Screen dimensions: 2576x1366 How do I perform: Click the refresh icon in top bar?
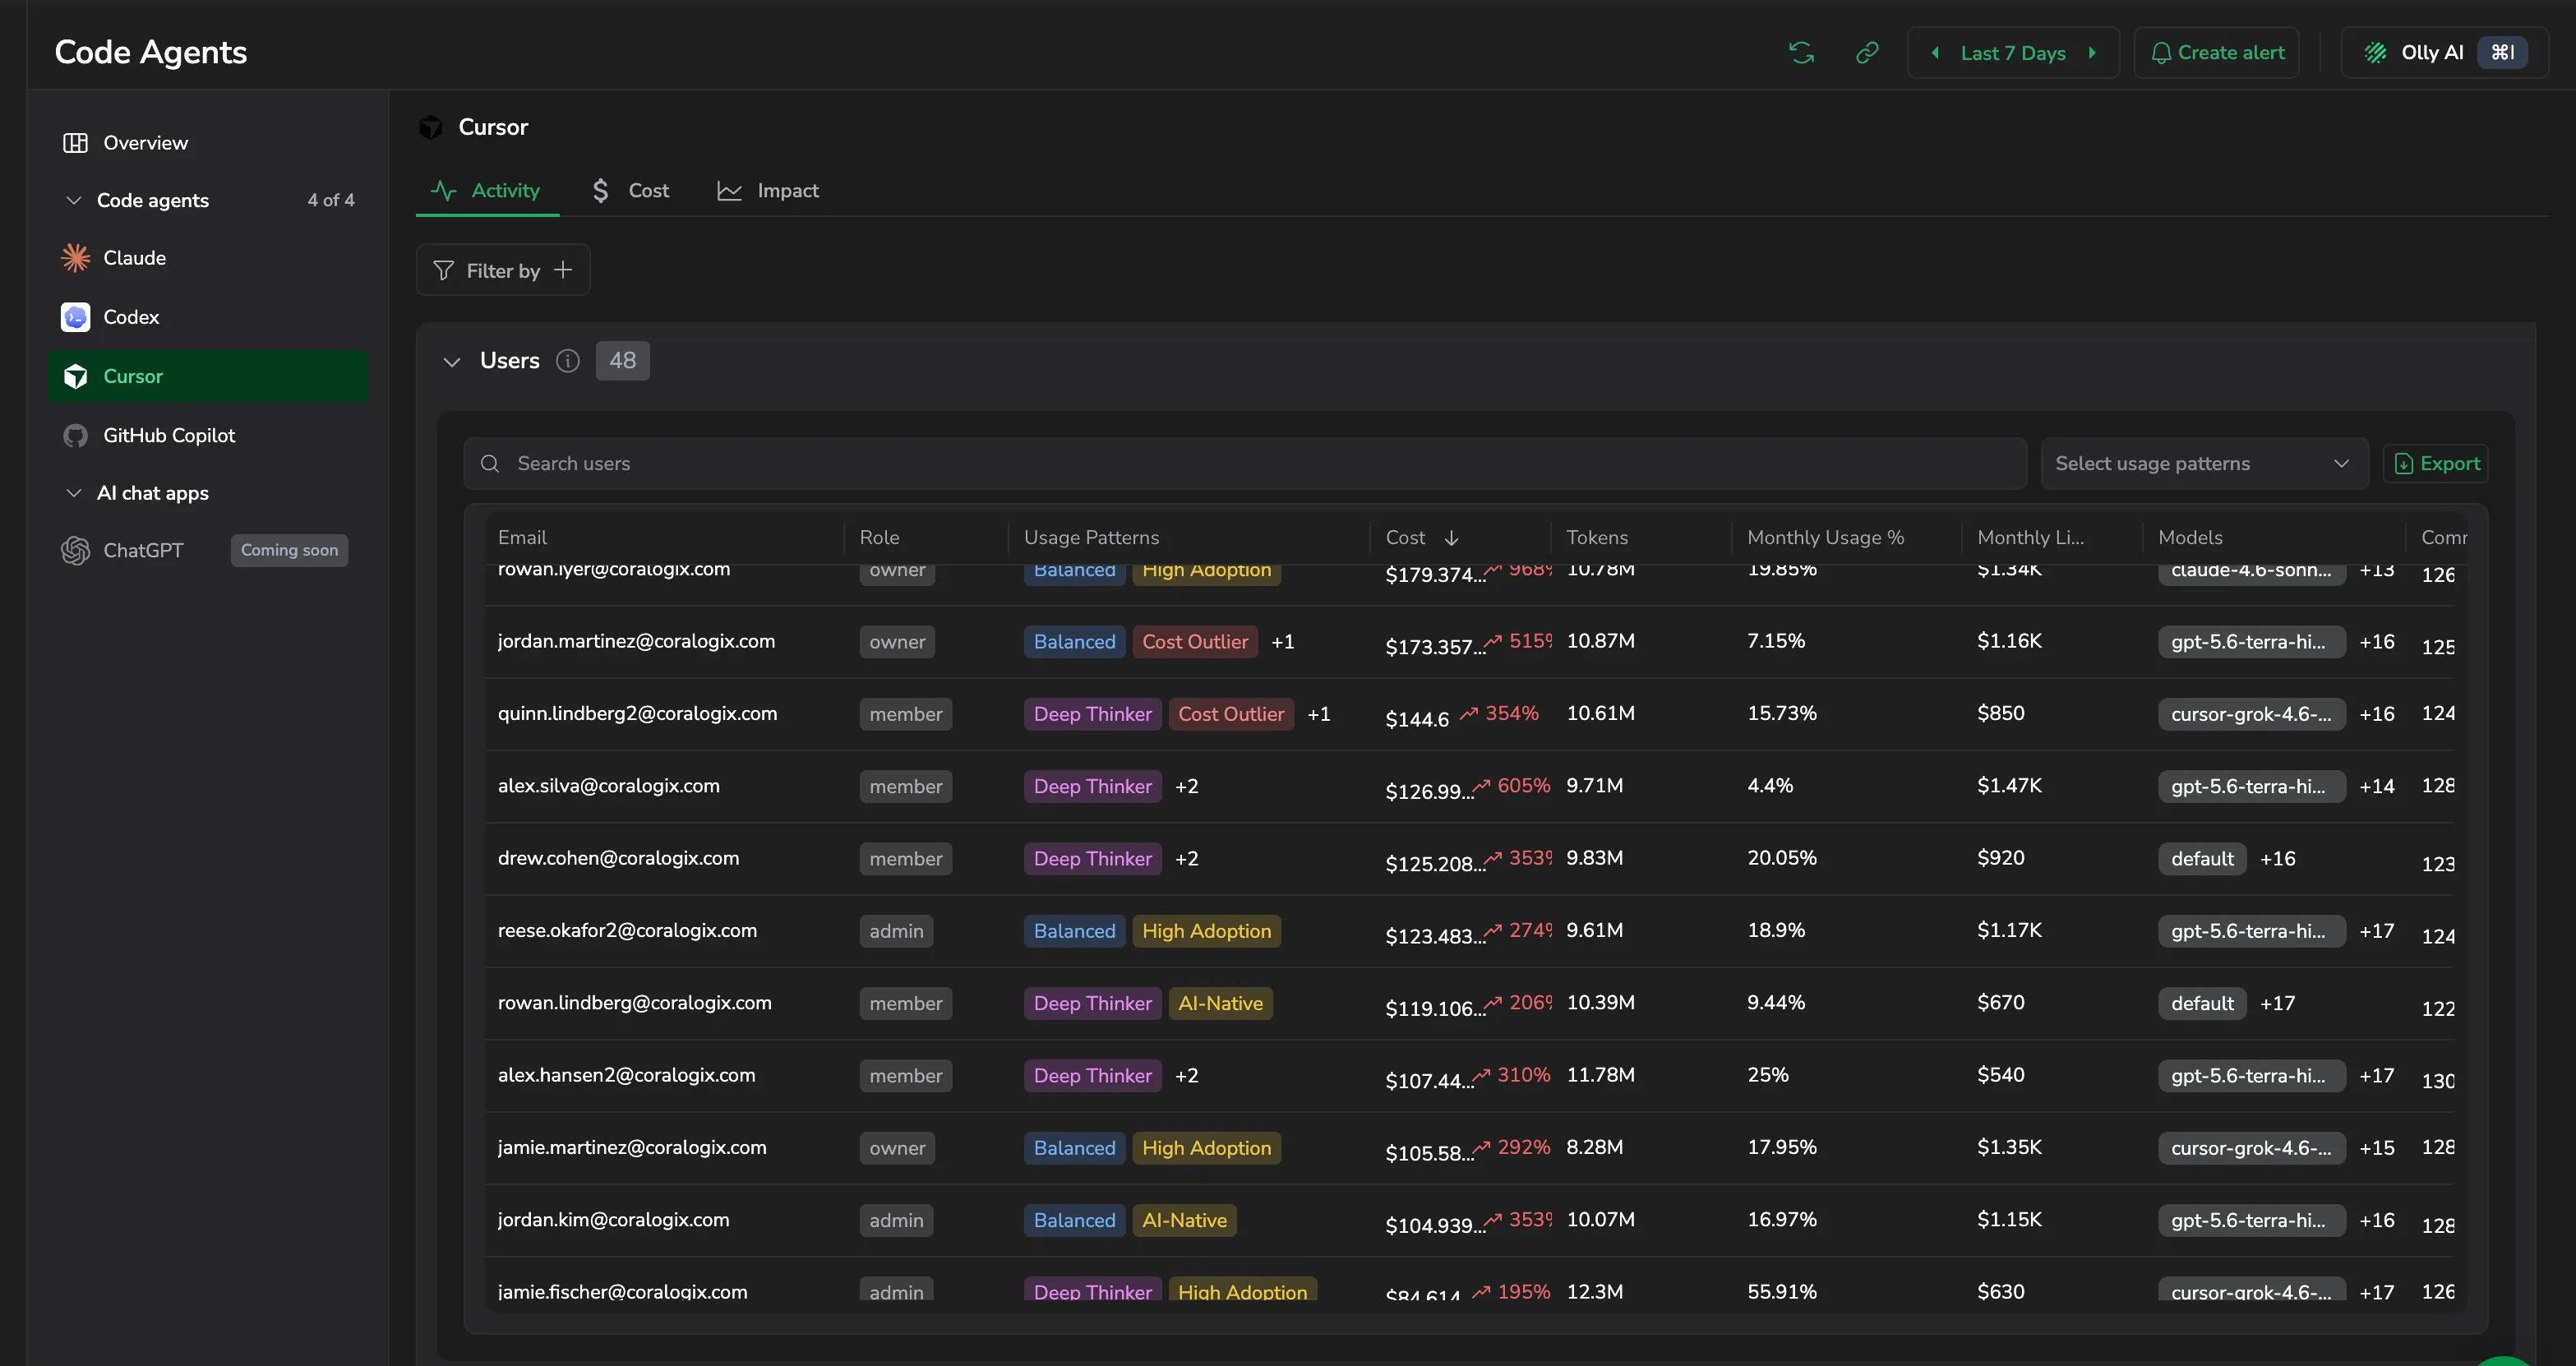point(1801,53)
